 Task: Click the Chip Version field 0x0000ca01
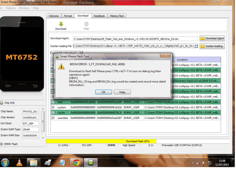pos(31,117)
